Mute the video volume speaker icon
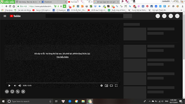This screenshot has height=104, width=185. tap(20, 85)
